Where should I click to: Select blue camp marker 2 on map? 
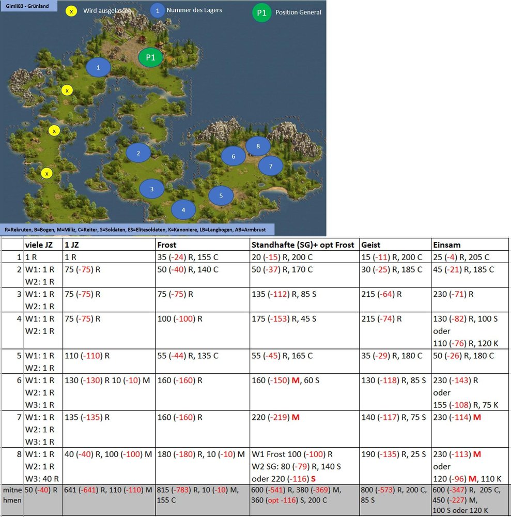pos(138,153)
